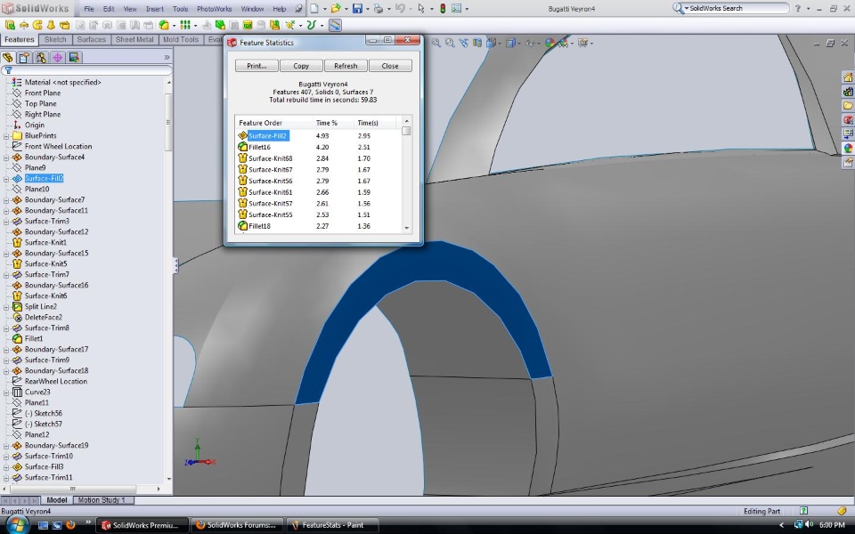The width and height of the screenshot is (855, 534).
Task: Open the DisplayManager tab icon
Action: 75,57
